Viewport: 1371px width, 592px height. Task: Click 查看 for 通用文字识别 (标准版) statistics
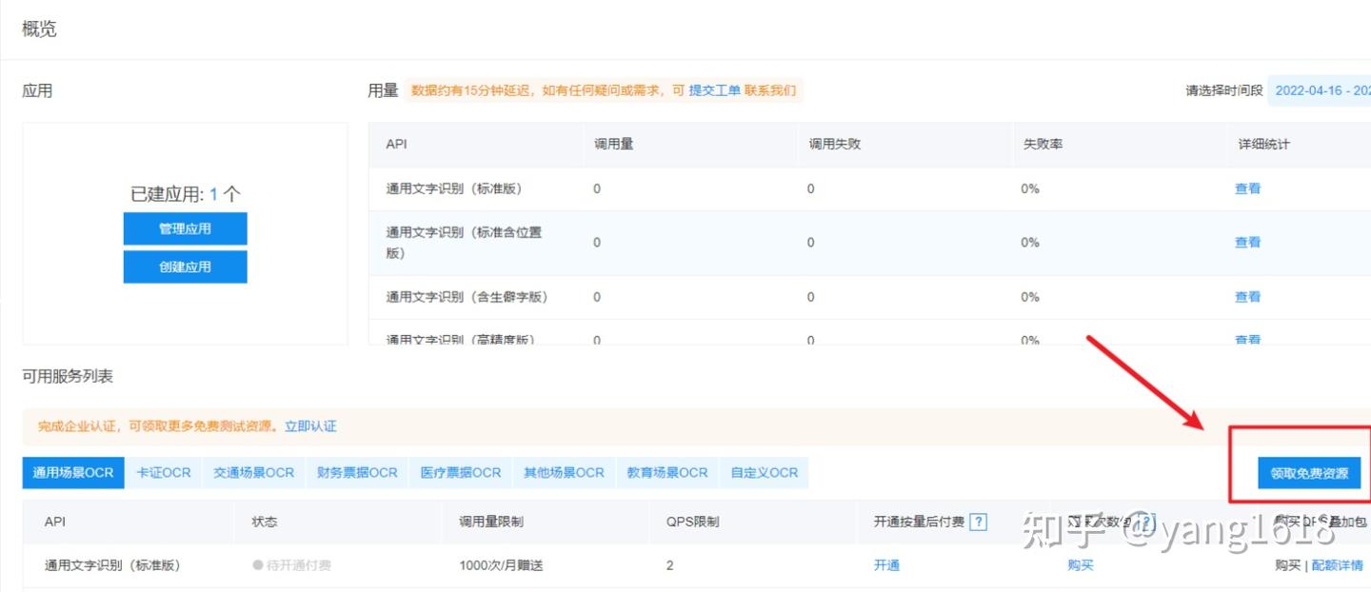tap(1247, 188)
